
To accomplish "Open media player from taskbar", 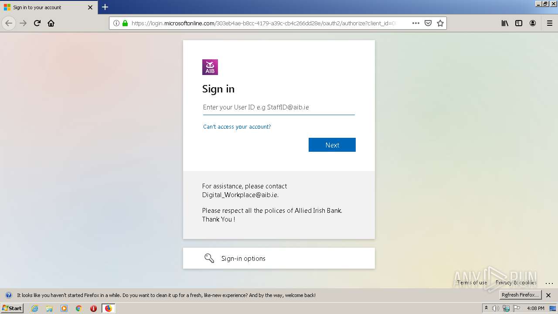I will [x=64, y=308].
